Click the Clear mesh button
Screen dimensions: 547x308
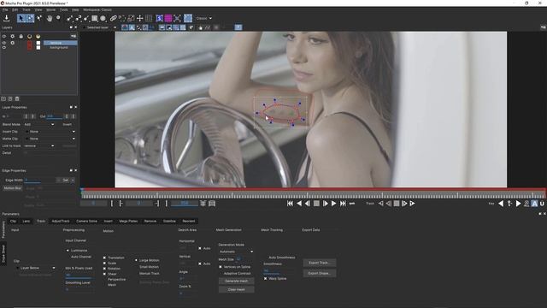(237, 289)
